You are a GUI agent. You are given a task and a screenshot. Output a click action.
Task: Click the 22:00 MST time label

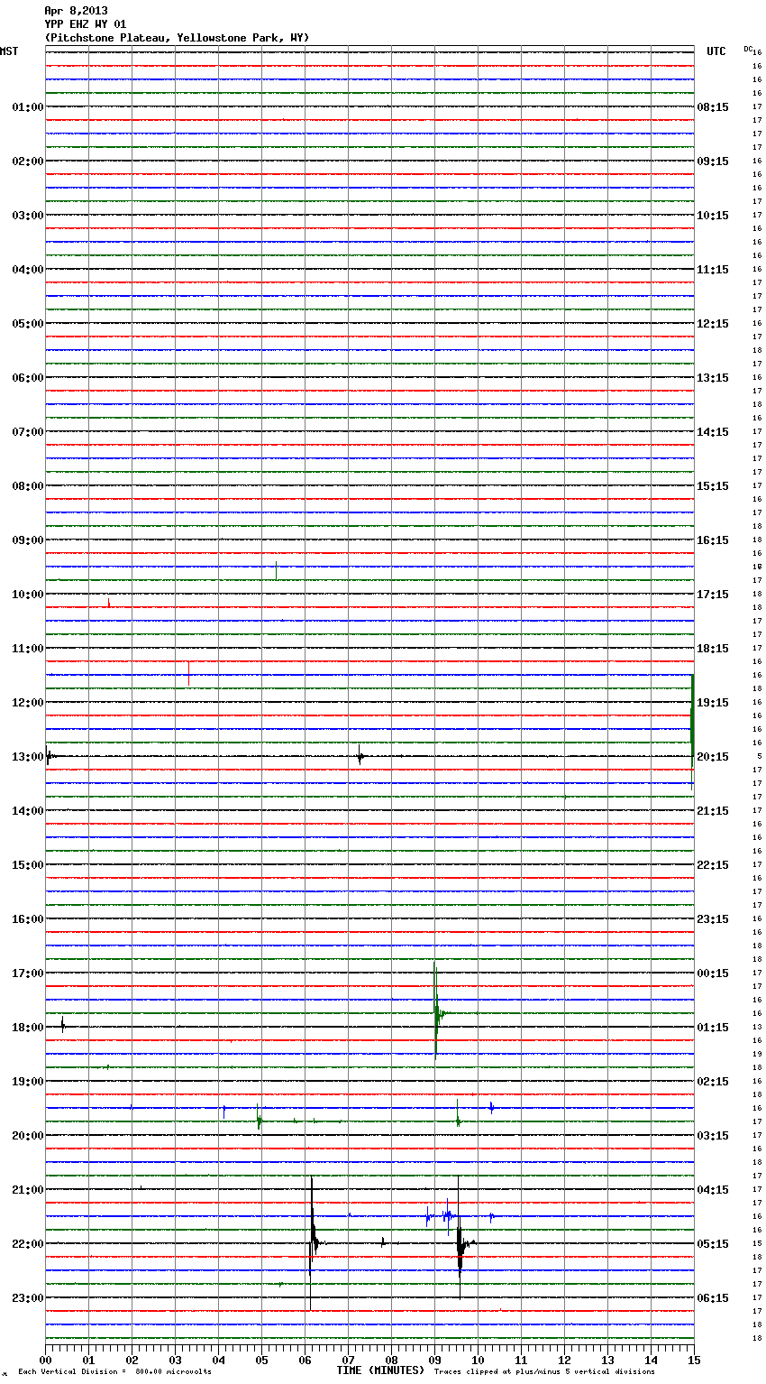(27, 1244)
